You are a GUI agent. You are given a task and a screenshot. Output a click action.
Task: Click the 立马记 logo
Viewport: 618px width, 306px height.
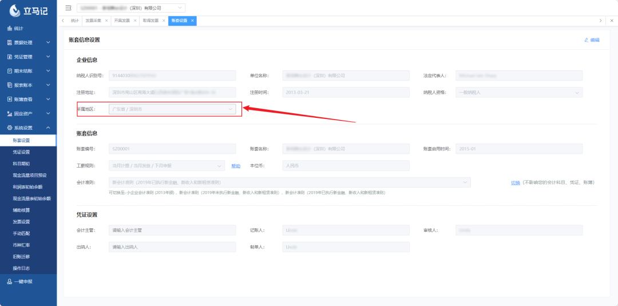(28, 9)
